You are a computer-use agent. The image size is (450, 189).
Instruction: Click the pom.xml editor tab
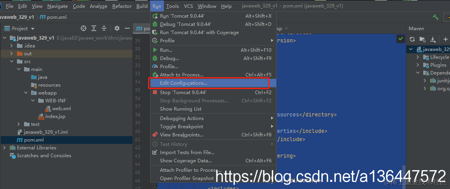(x=142, y=29)
